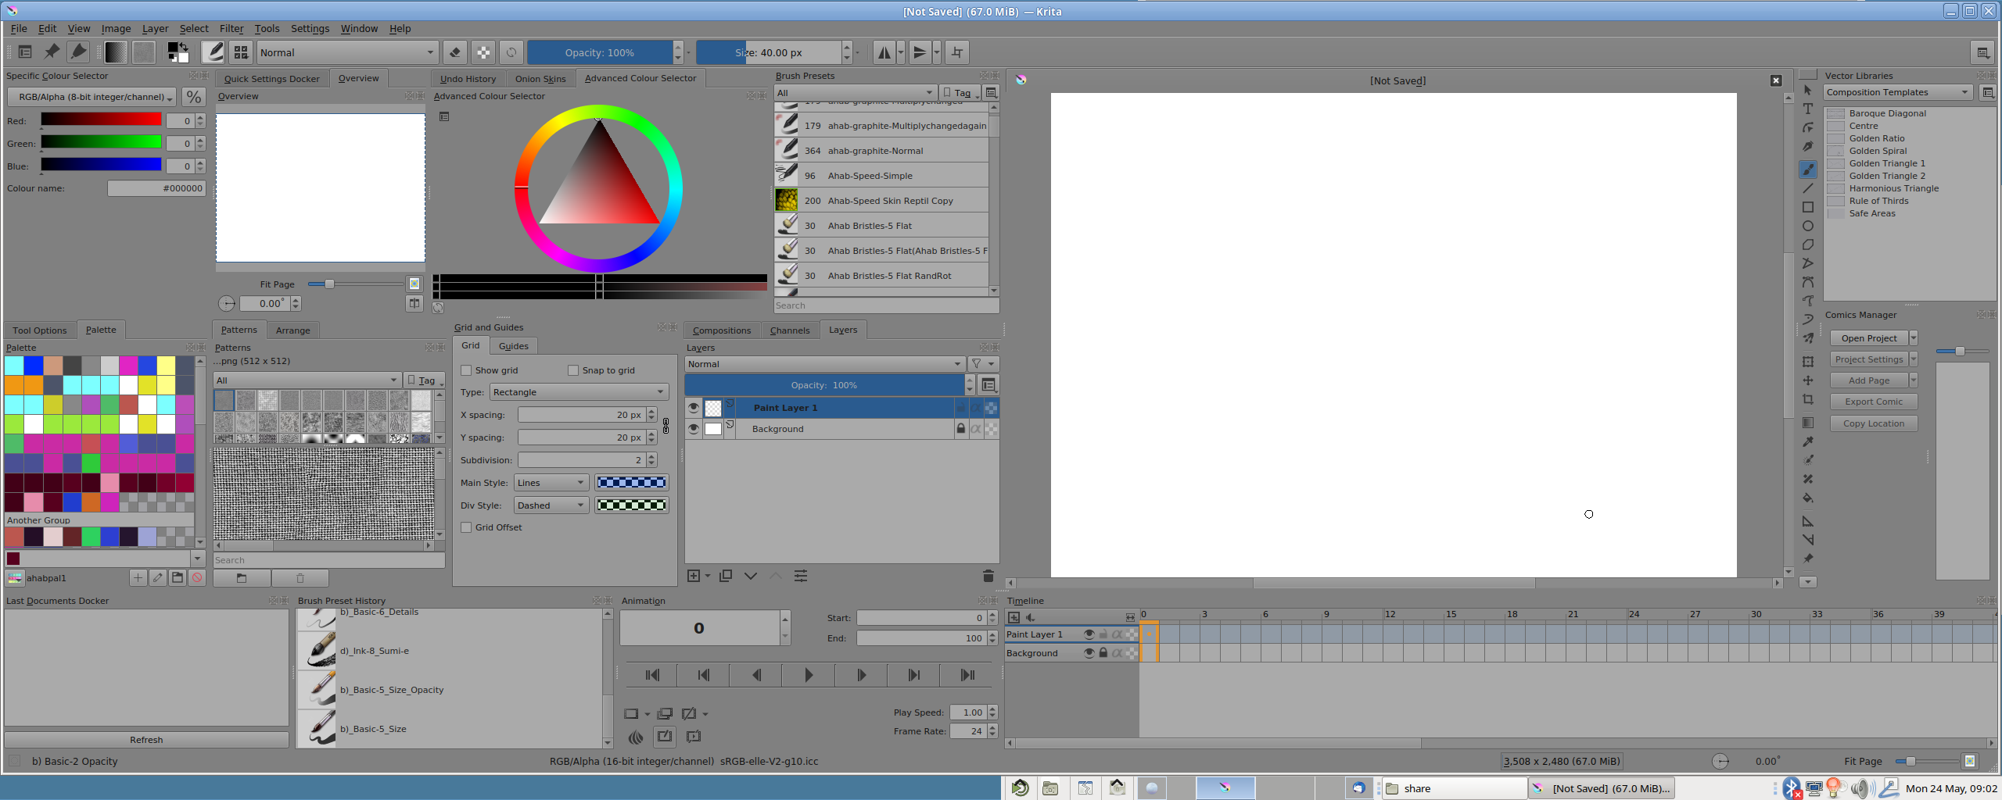The width and height of the screenshot is (2002, 800).
Task: Open brush editor settings icon
Action: [213, 52]
